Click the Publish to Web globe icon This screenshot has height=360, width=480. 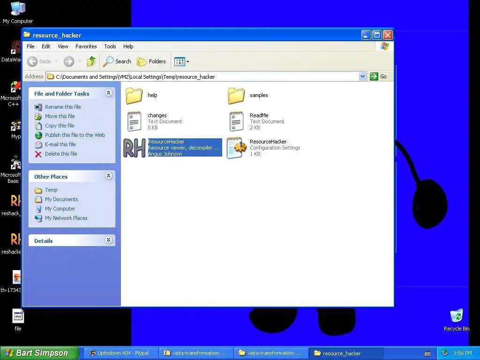38,135
